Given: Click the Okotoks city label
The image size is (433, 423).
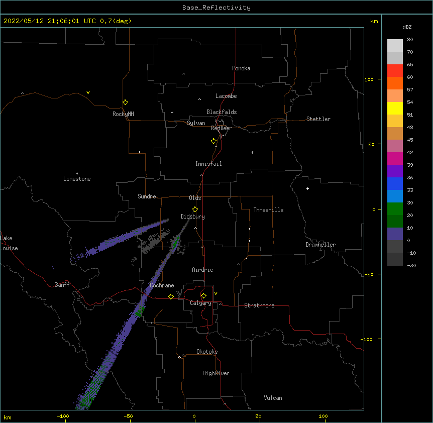Looking at the screenshot, I should click(x=207, y=352).
